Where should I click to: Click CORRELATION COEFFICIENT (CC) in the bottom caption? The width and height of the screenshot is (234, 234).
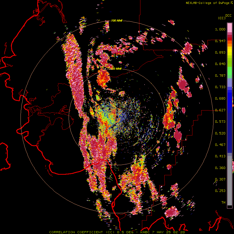(x=82, y=232)
